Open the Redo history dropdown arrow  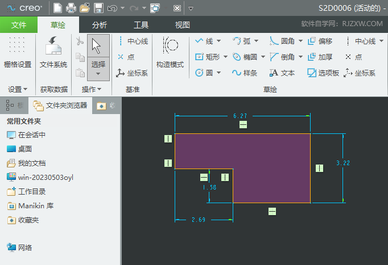point(144,8)
